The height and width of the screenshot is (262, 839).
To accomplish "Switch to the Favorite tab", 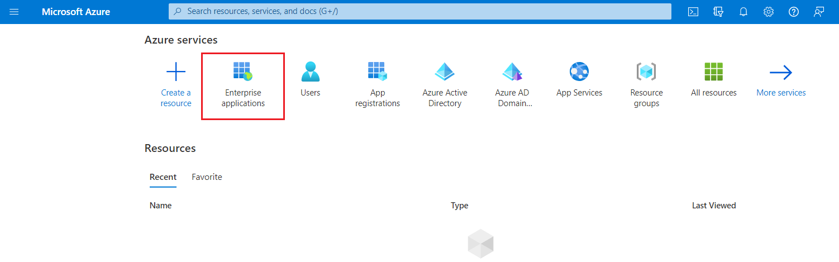I will click(207, 177).
